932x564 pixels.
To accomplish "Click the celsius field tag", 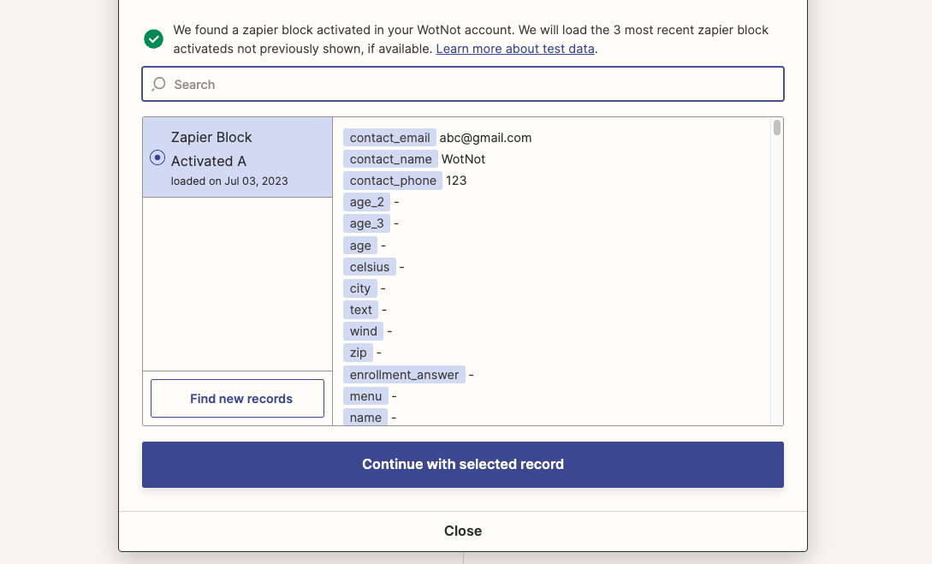I will (370, 267).
